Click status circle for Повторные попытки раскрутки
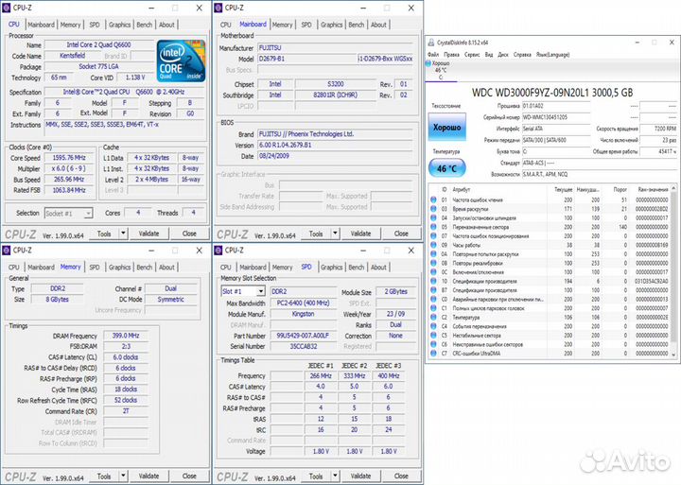The image size is (681, 485). (433, 254)
